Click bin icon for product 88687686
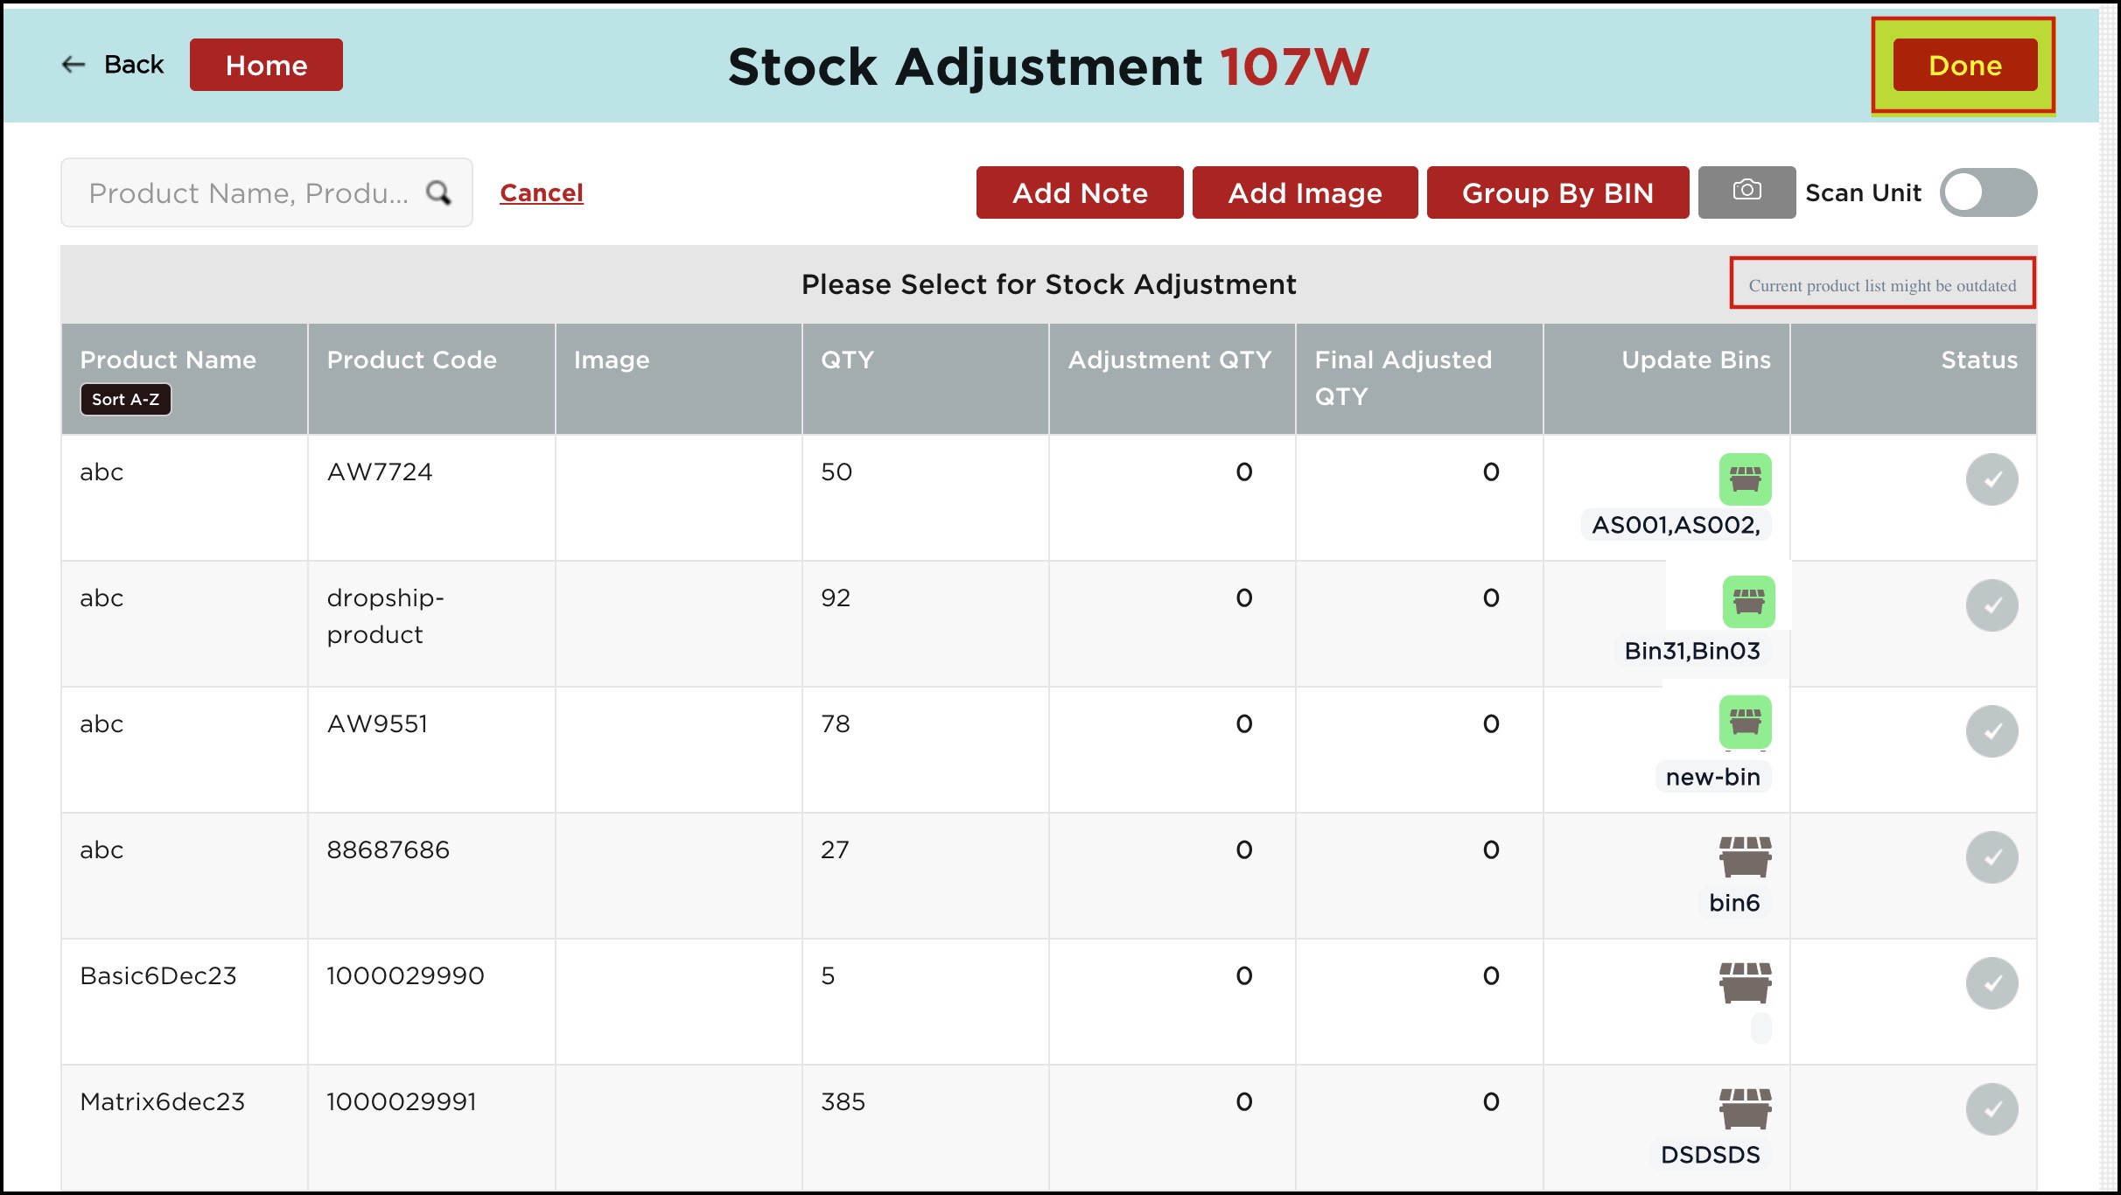Screen dimensions: 2121x1195 (1744, 856)
